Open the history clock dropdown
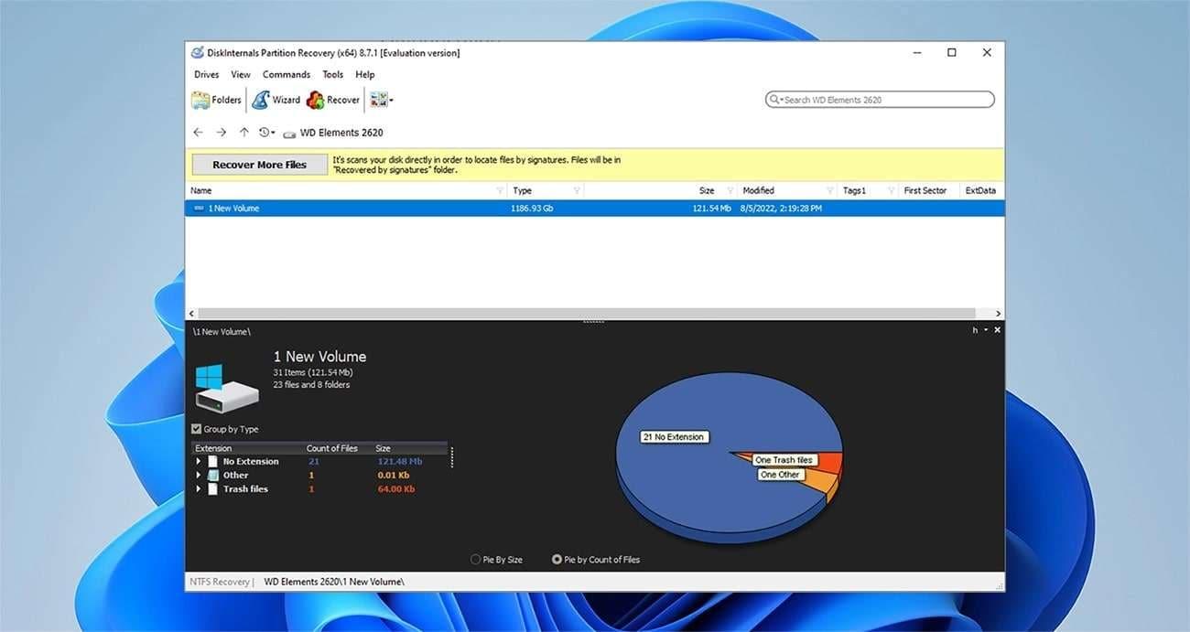The width and height of the screenshot is (1190, 632). [x=266, y=133]
